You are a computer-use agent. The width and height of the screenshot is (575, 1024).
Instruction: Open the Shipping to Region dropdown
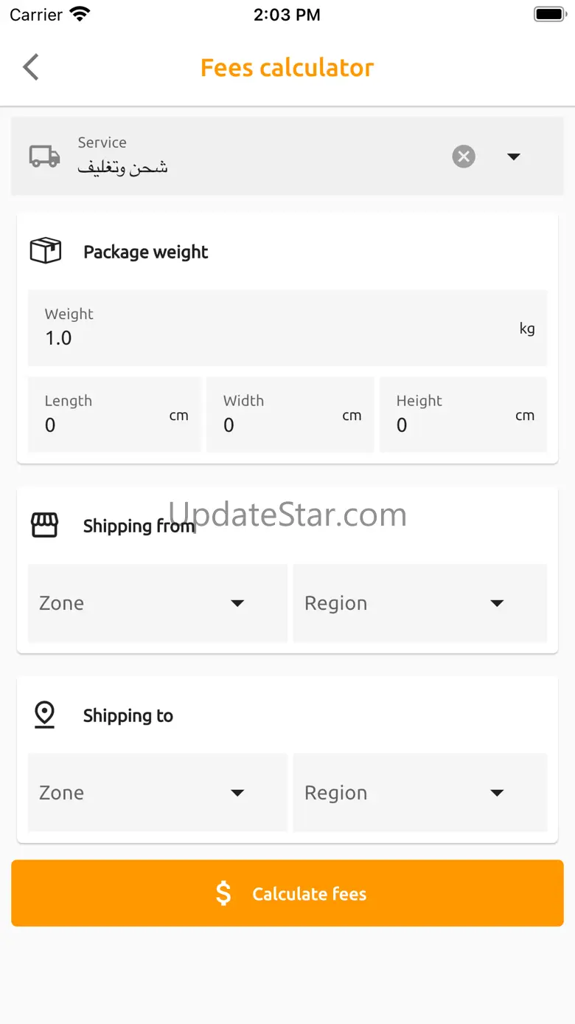(x=420, y=792)
